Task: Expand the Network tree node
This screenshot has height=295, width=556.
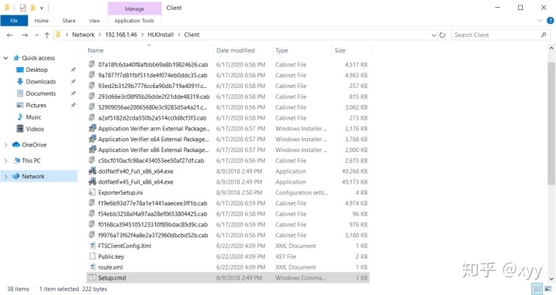Action: point(5,176)
